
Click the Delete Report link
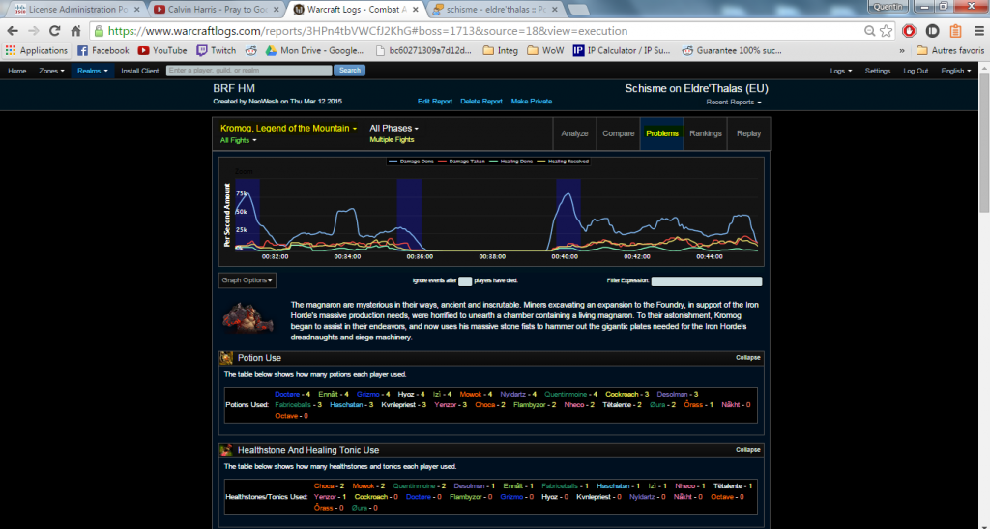pyautogui.click(x=481, y=101)
